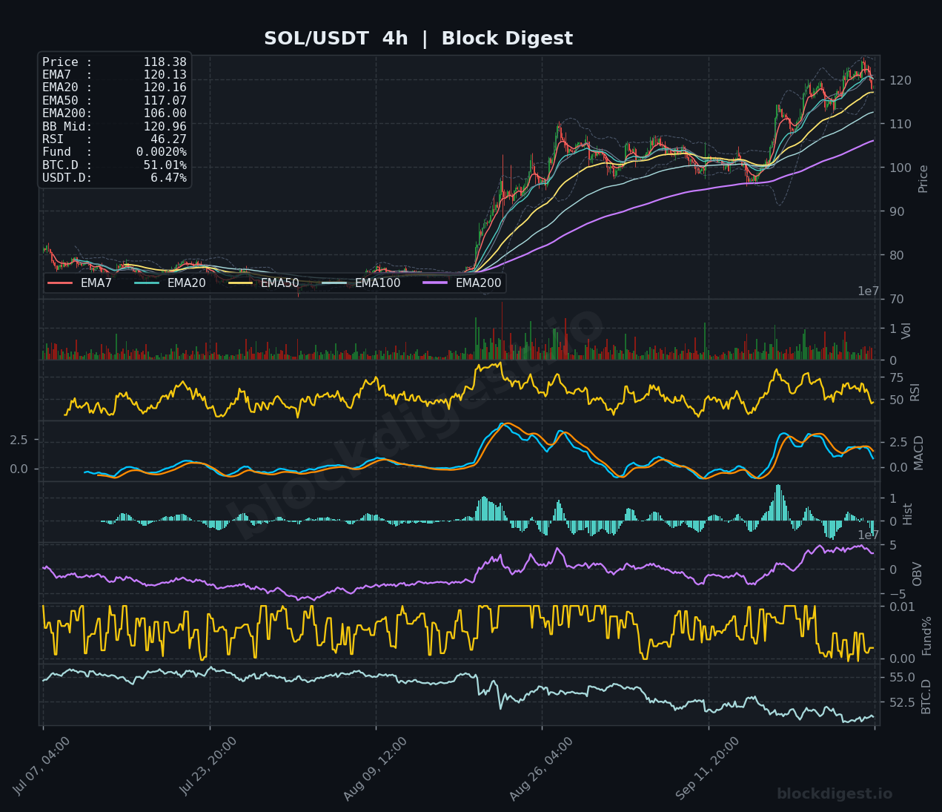Click the 52.5 tick on BTC.D axis
Image resolution: width=942 pixels, height=812 pixels.
[x=901, y=702]
